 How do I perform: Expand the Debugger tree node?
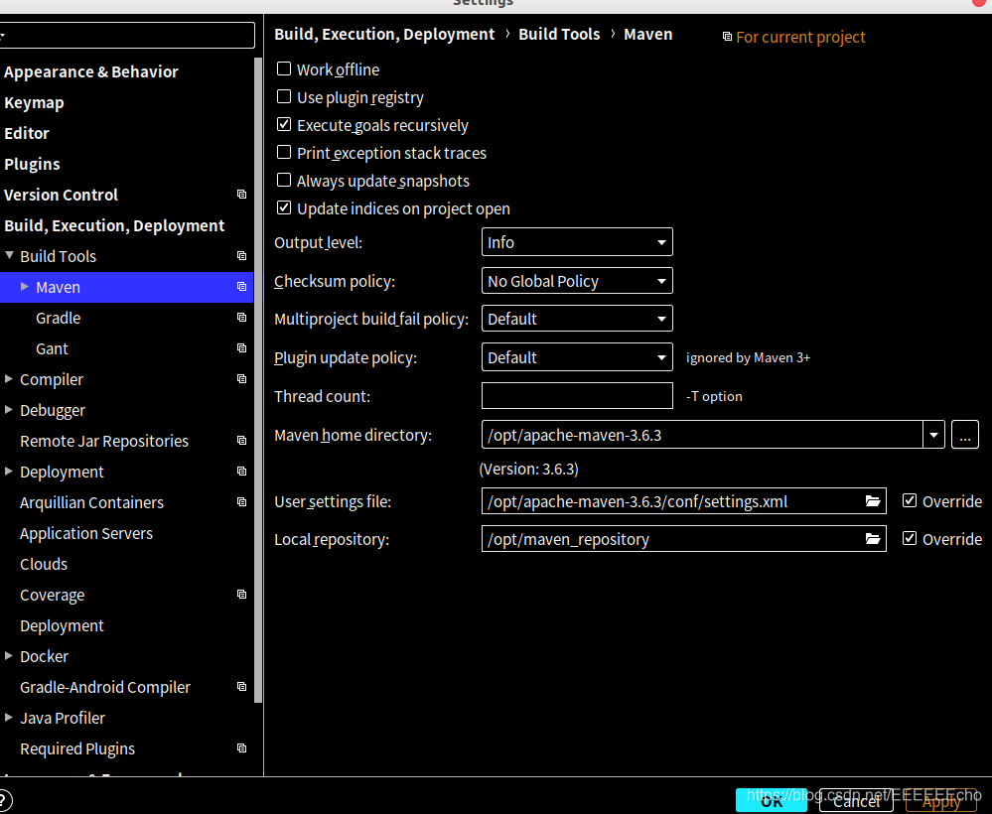(9, 410)
